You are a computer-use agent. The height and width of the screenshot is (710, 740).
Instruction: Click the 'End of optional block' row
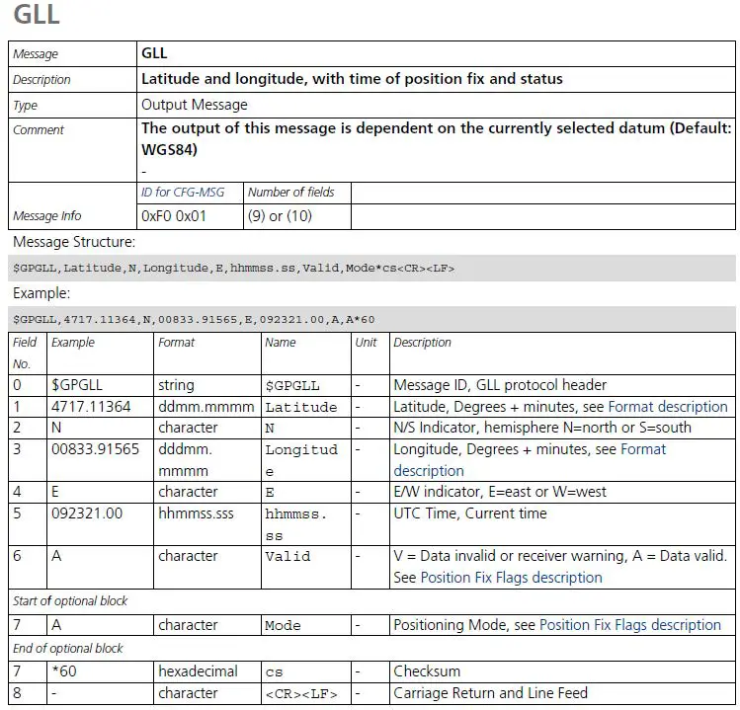[371, 649]
